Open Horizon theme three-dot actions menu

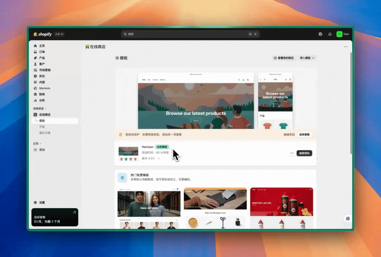292,153
